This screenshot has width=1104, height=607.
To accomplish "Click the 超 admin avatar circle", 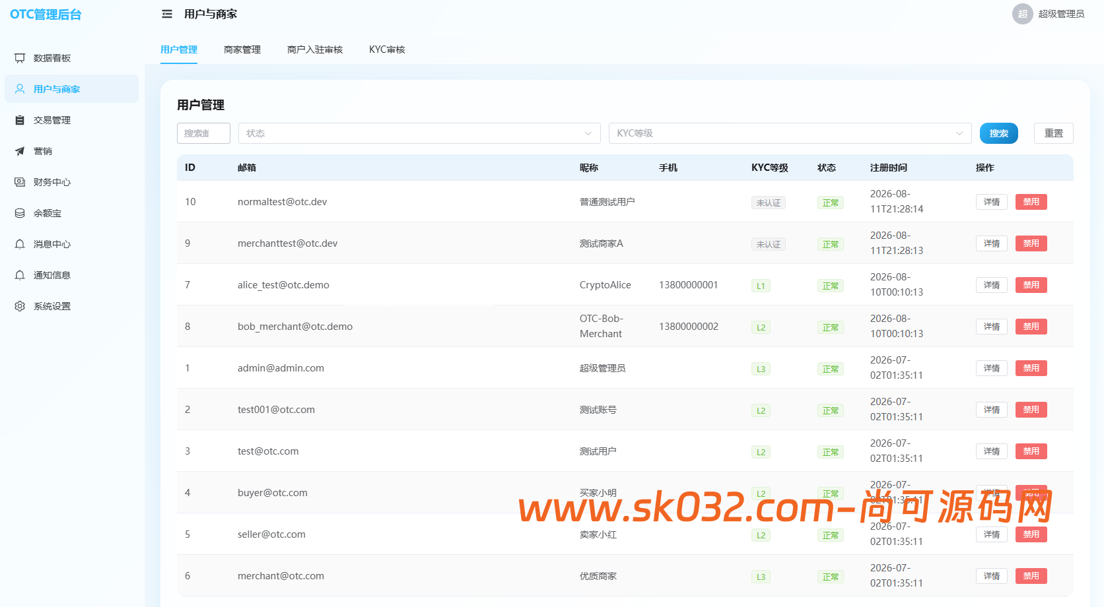I will tap(1023, 14).
